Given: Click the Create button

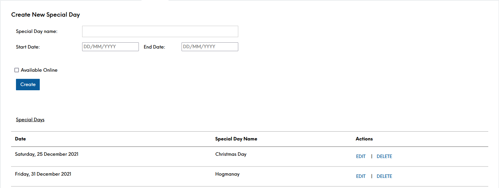Looking at the screenshot, I should click(x=28, y=84).
